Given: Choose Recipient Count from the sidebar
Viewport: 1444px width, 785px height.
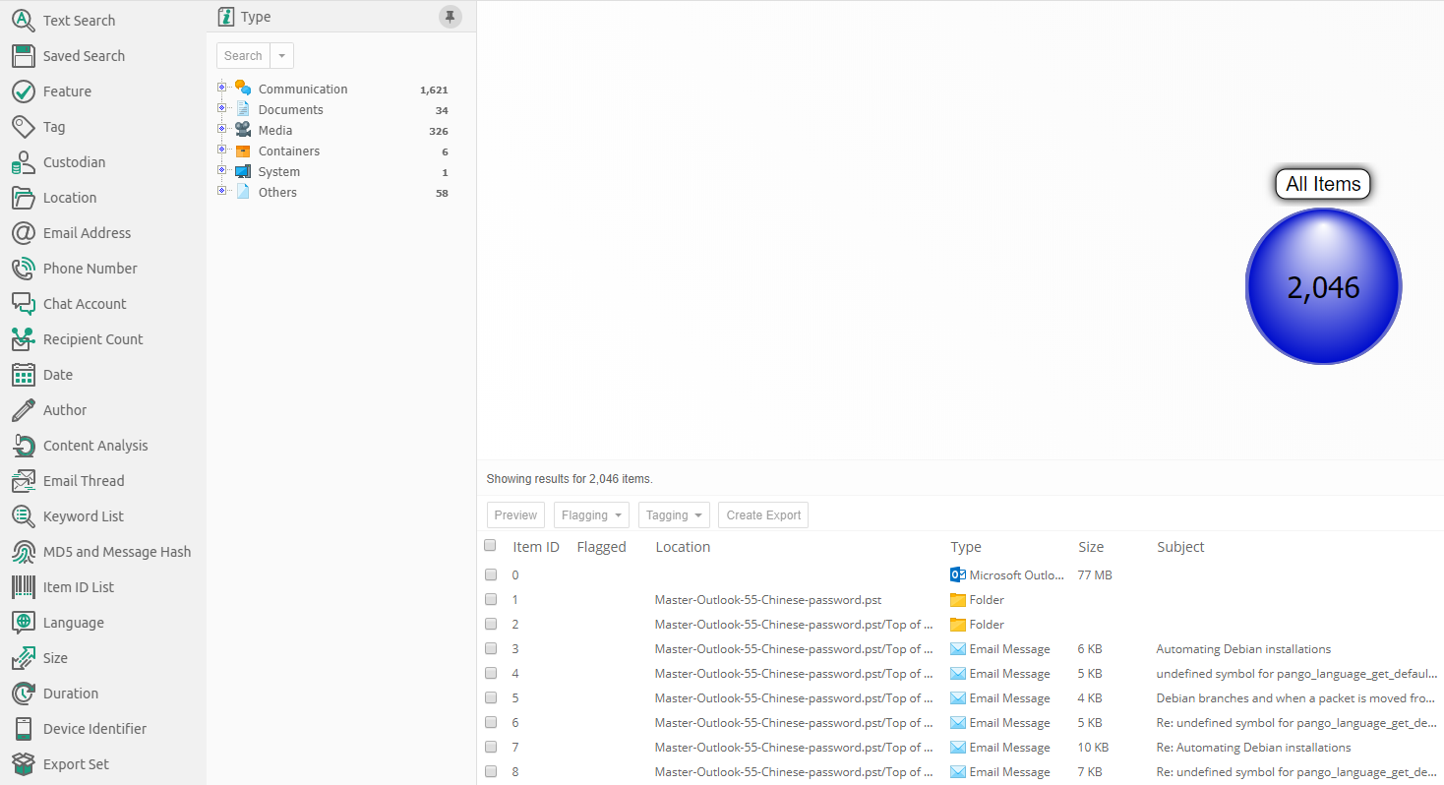Looking at the screenshot, I should 92,339.
